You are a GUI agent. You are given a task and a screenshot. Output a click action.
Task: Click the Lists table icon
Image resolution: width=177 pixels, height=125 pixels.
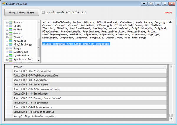pyautogui.click(x=11, y=26)
